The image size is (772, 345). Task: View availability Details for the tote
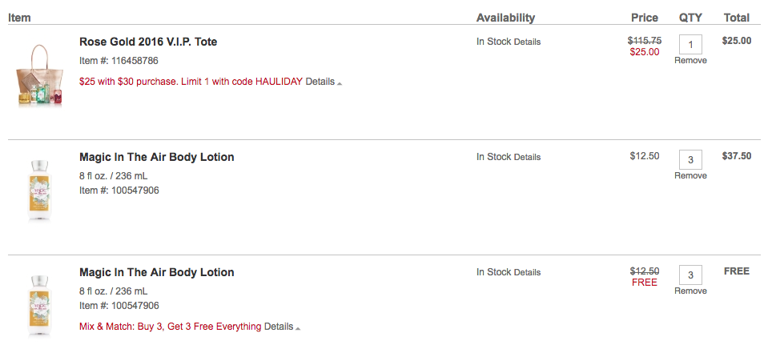pos(527,42)
